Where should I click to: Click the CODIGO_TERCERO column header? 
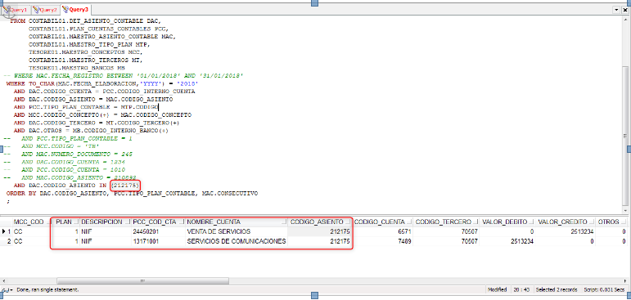coord(446,222)
